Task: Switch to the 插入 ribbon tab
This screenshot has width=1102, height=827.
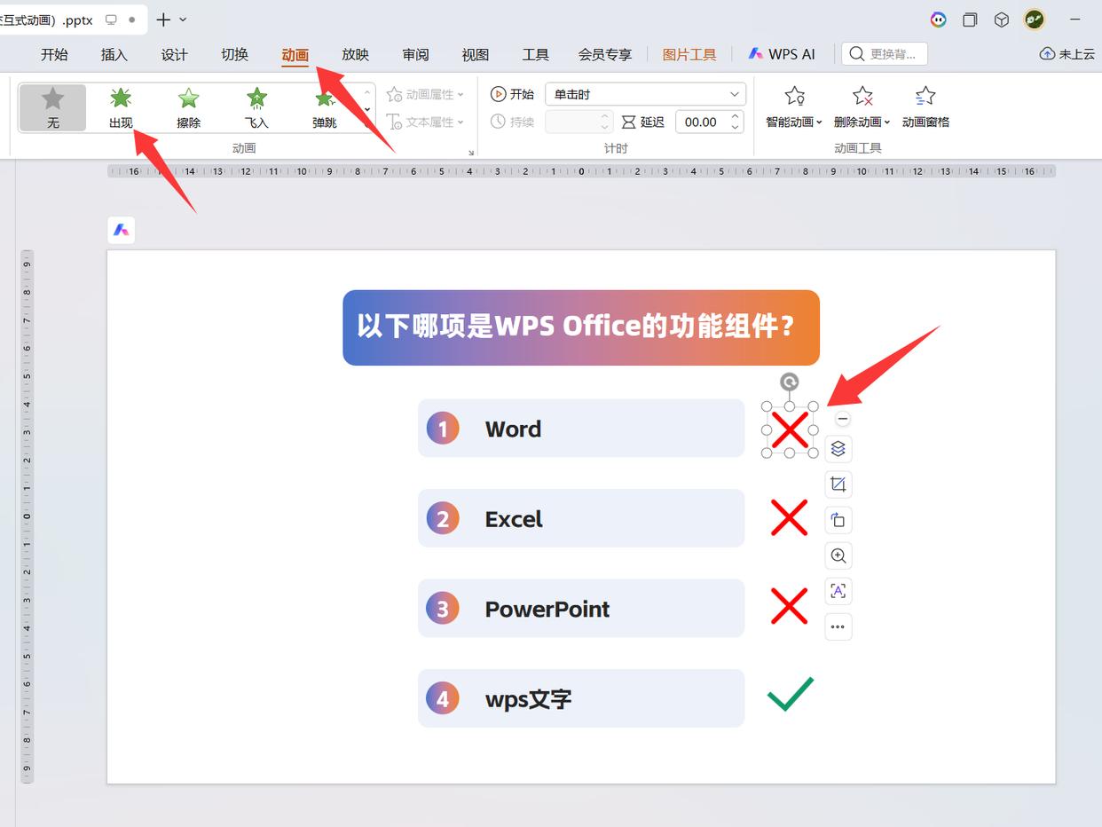Action: (114, 54)
